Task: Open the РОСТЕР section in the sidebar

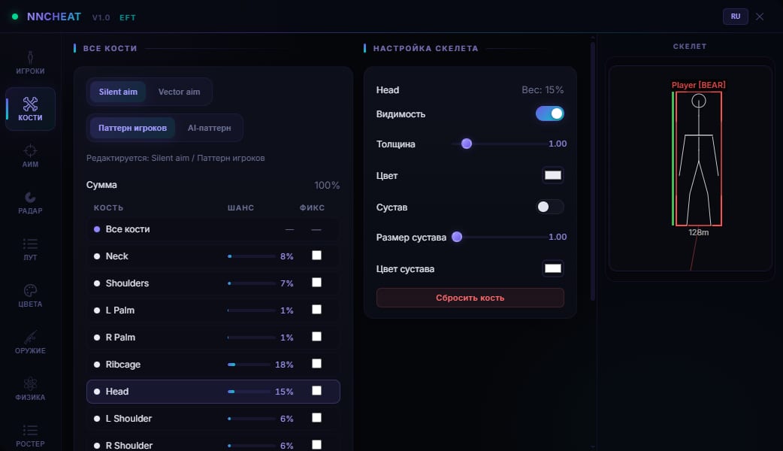Action: pyautogui.click(x=30, y=435)
